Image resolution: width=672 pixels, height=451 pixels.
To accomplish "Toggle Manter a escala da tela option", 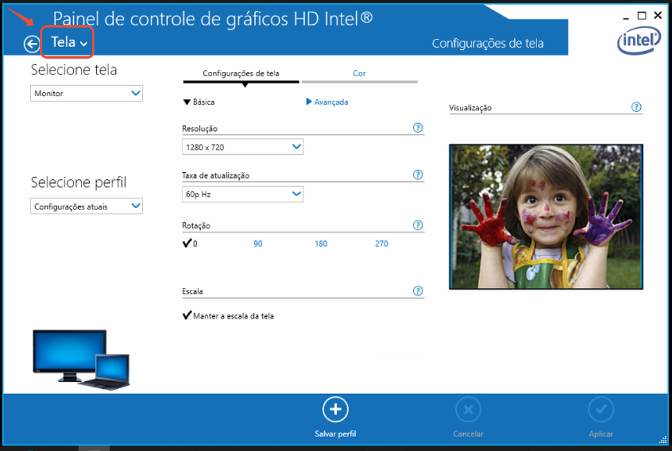I will (228, 316).
